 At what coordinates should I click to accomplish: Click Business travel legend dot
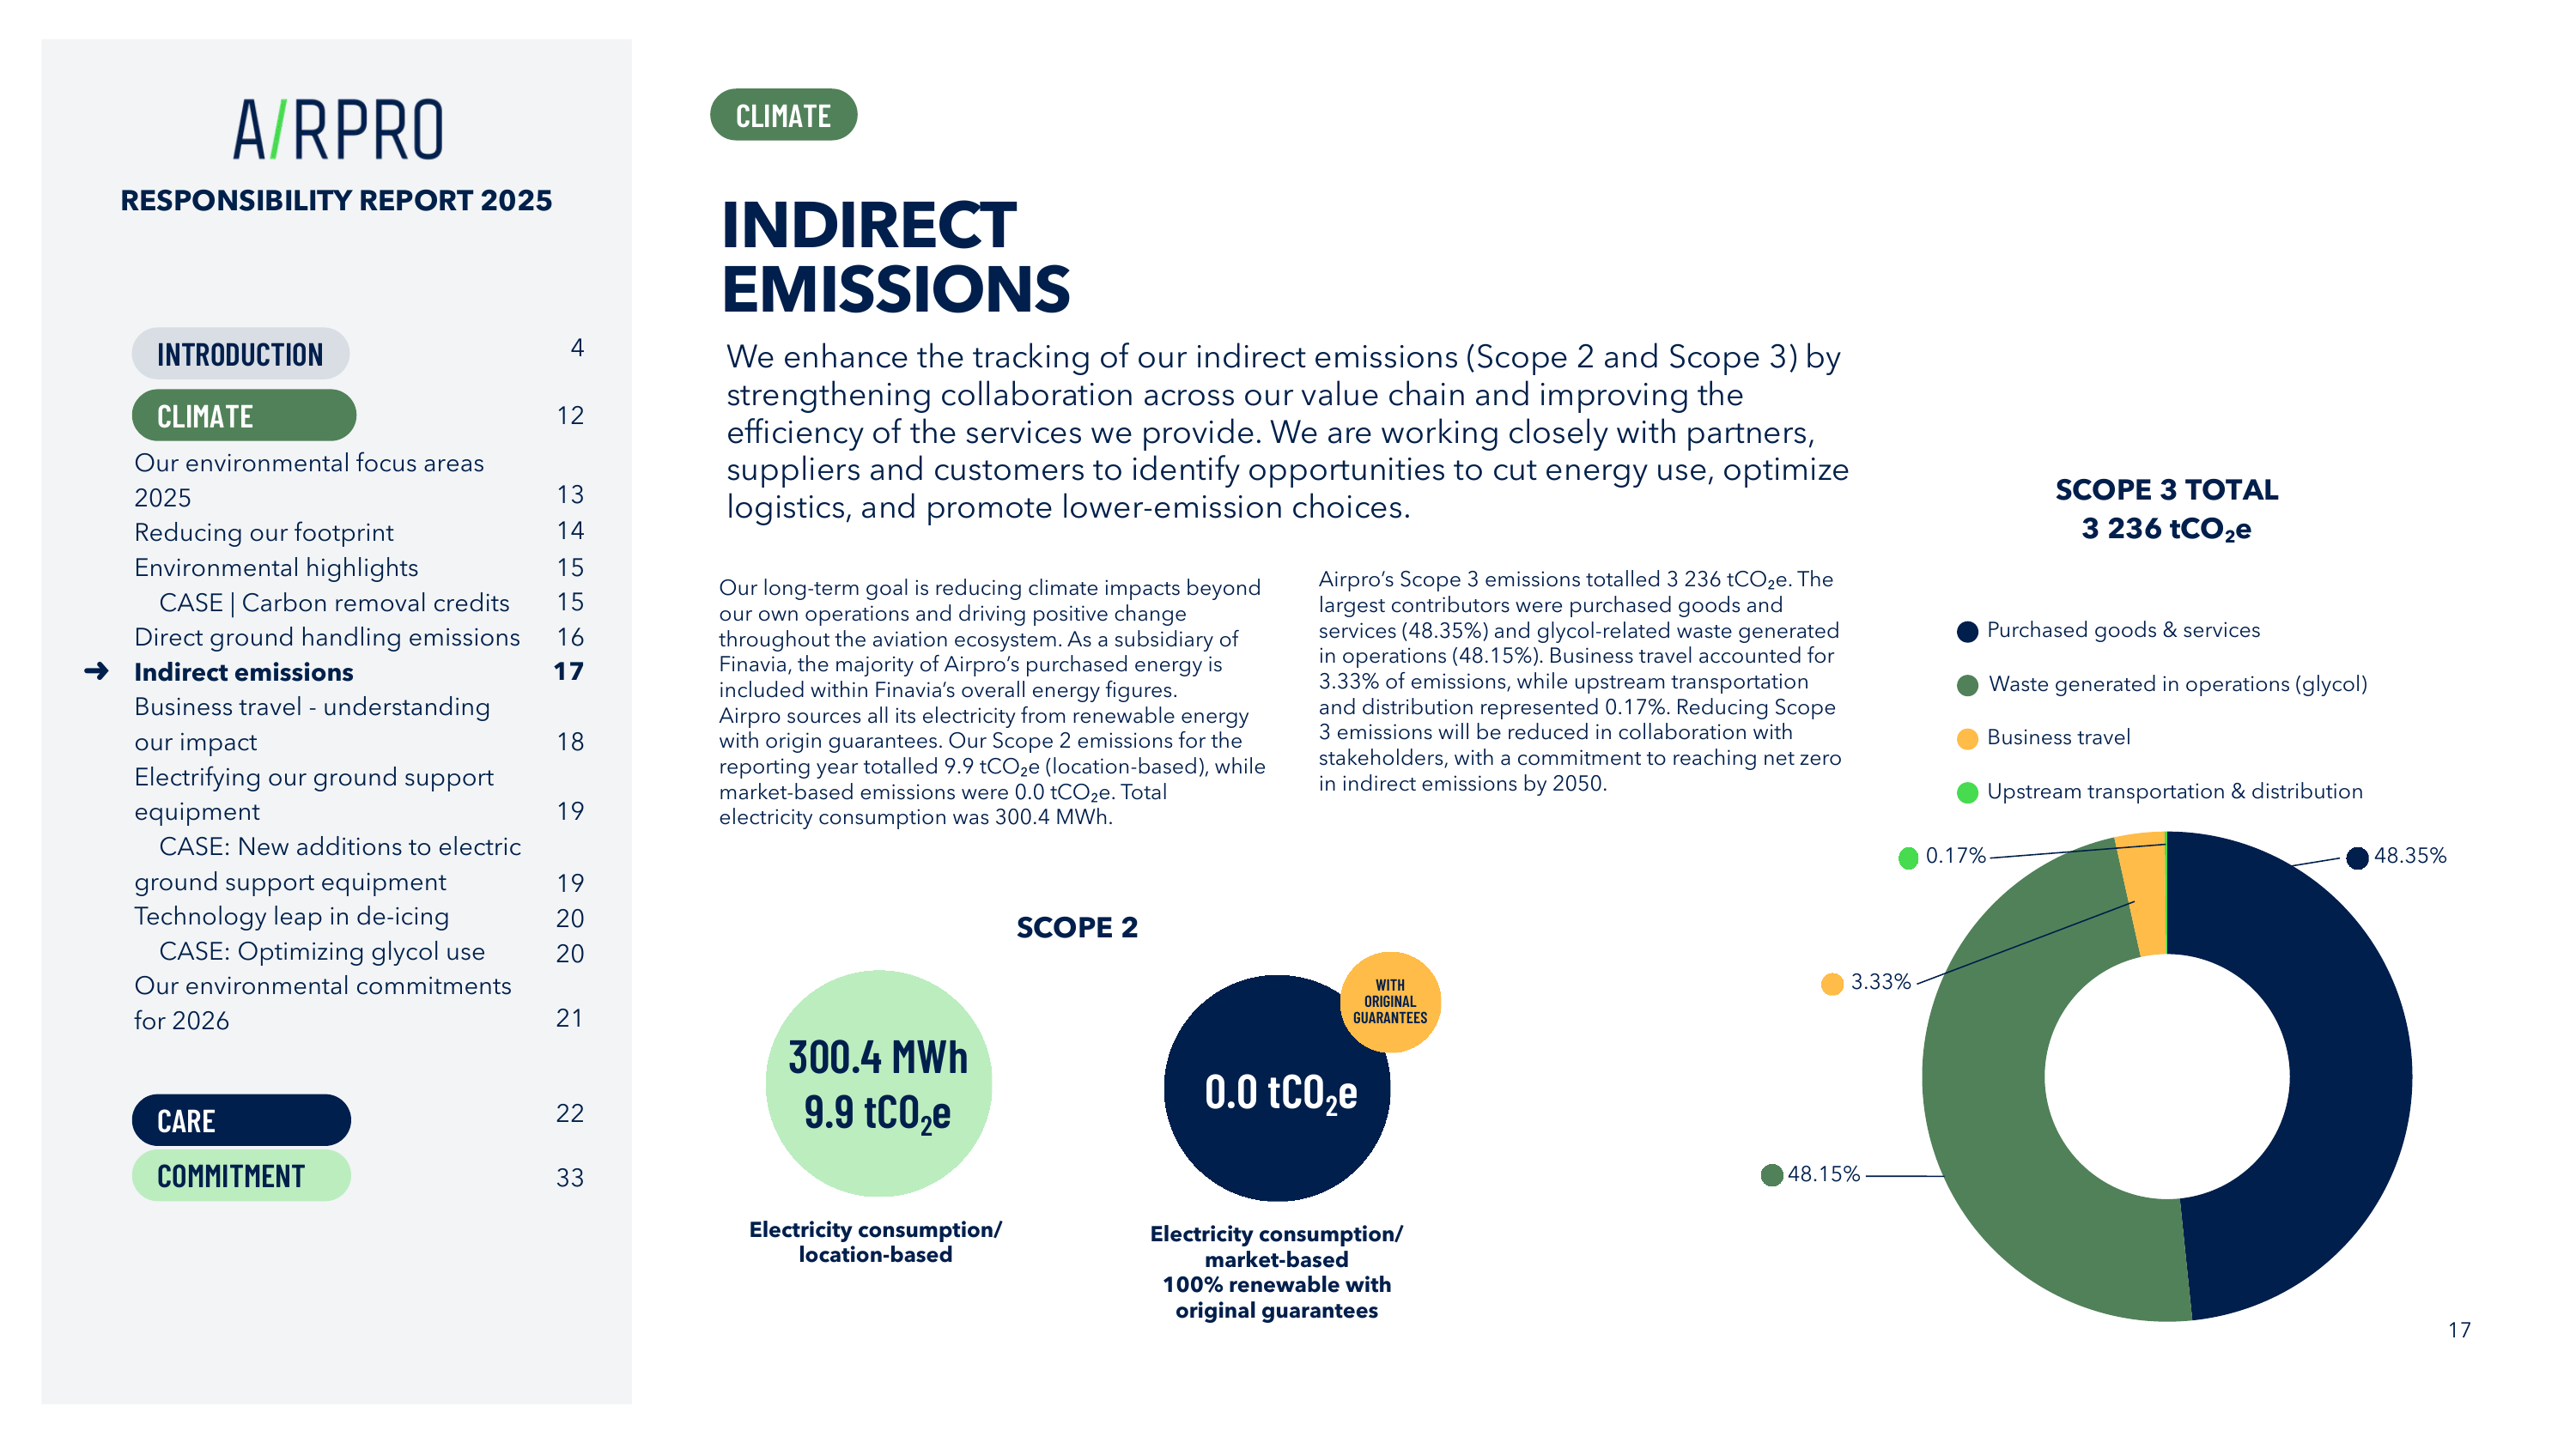(x=1967, y=739)
